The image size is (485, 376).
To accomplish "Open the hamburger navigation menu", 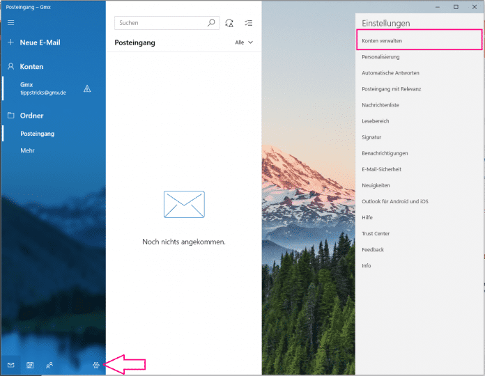I will point(10,23).
